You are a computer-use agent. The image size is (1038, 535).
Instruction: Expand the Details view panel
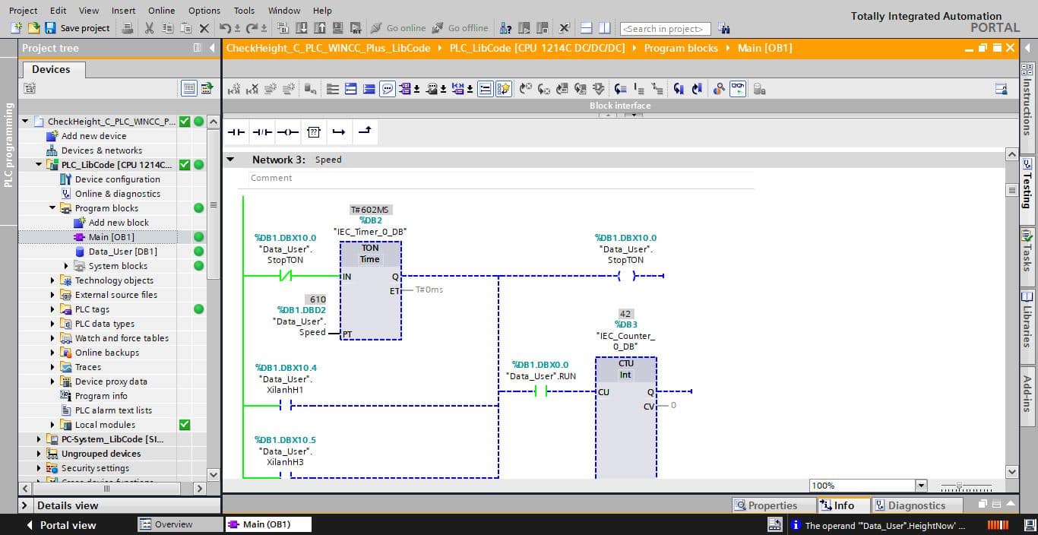tap(25, 505)
